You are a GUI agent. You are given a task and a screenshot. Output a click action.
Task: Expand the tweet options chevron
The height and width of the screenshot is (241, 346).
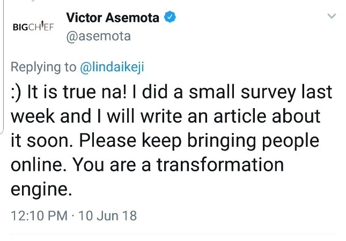tap(332, 16)
